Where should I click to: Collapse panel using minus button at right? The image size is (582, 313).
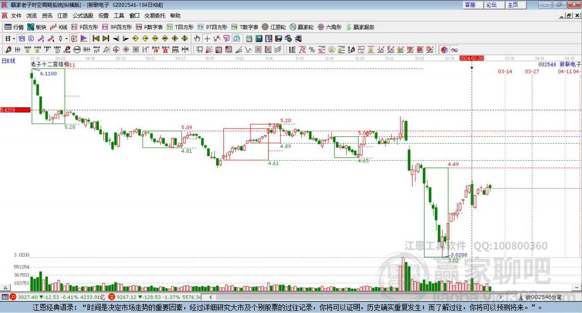tap(576, 287)
